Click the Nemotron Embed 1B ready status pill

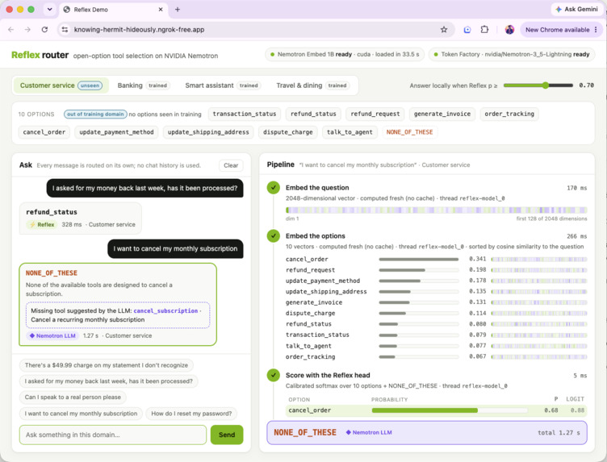345,55
